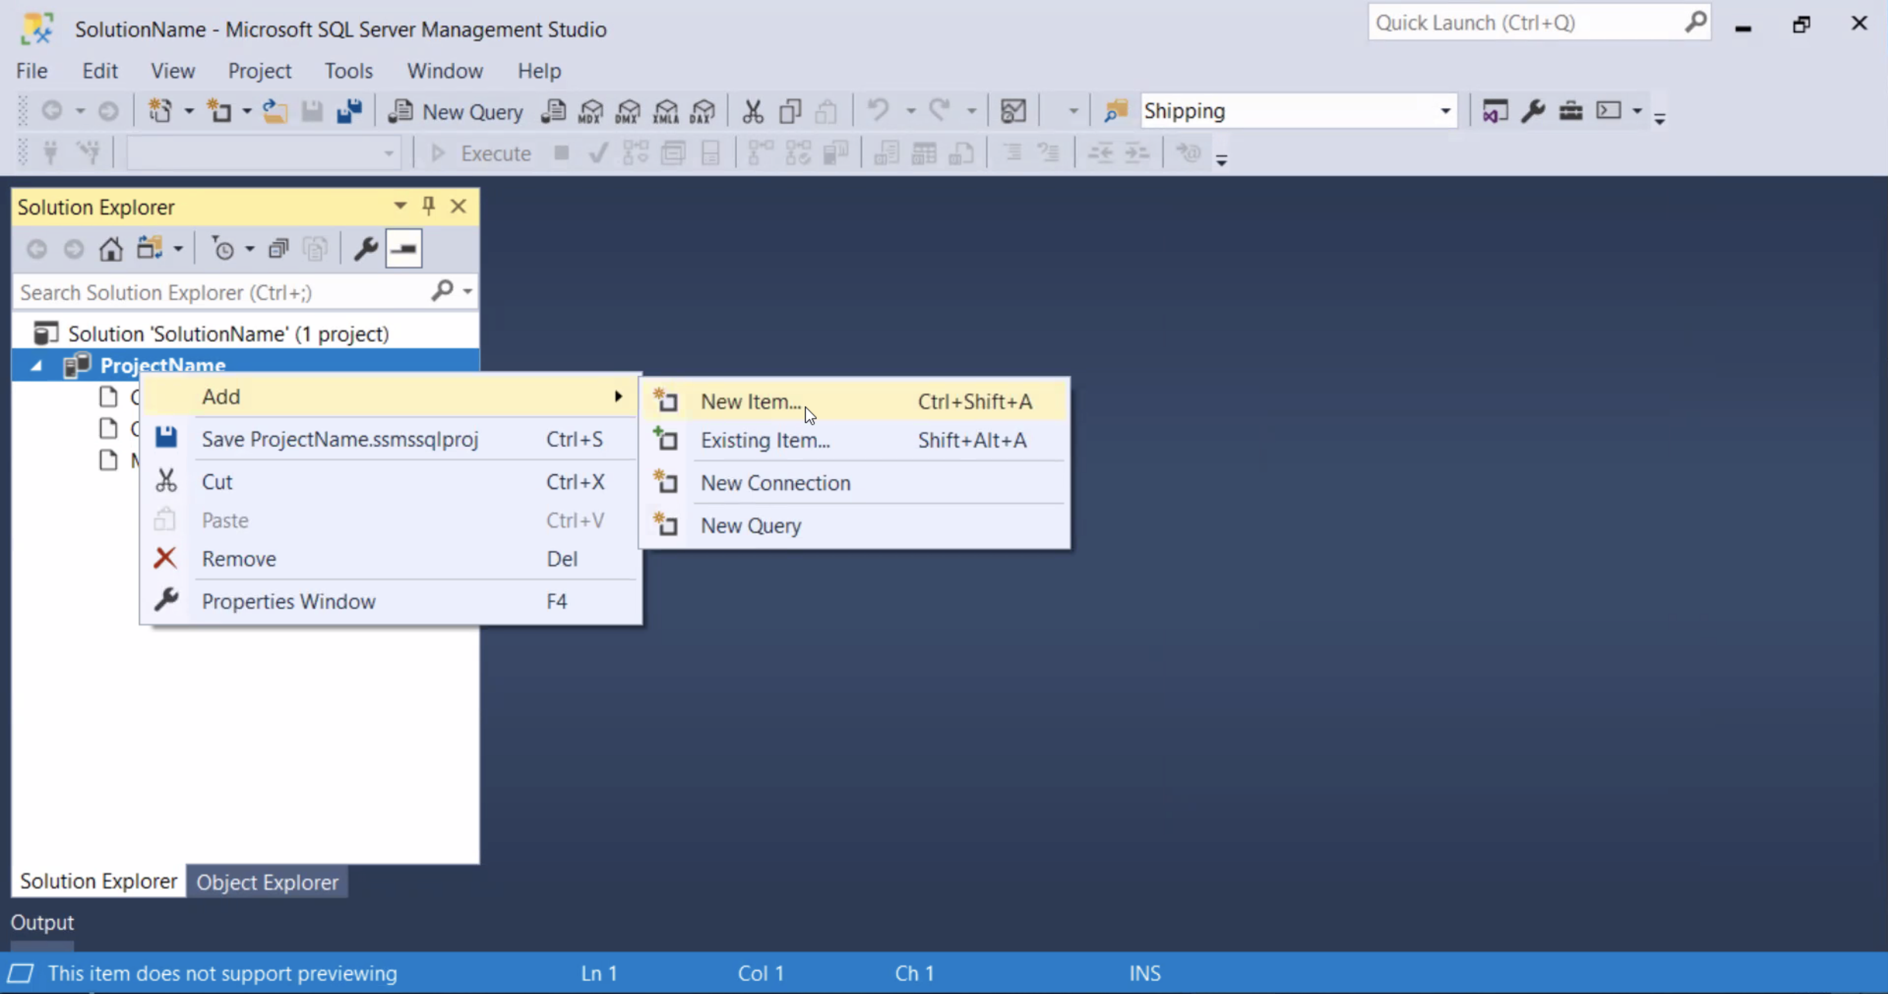Choose New Query from the Add submenu
The image size is (1888, 994).
[x=855, y=525]
